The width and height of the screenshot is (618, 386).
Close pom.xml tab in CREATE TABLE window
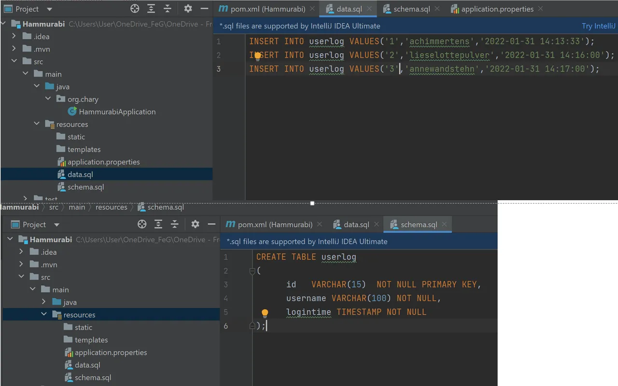[x=320, y=224]
